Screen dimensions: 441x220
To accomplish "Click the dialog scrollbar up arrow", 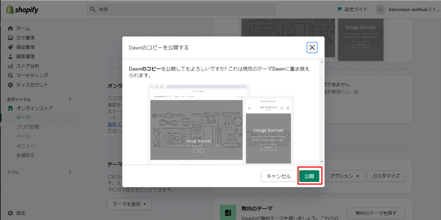I will click(x=322, y=62).
